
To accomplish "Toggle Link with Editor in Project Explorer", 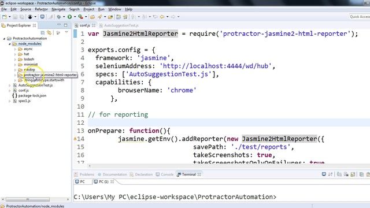I will point(49,32).
